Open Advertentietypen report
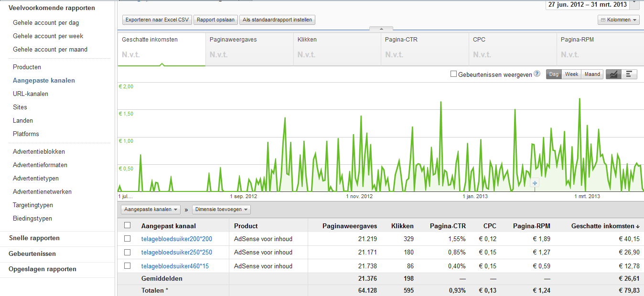Image resolution: width=644 pixels, height=296 pixels. click(36, 178)
